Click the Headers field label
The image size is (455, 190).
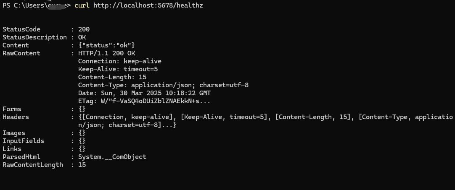[16, 117]
